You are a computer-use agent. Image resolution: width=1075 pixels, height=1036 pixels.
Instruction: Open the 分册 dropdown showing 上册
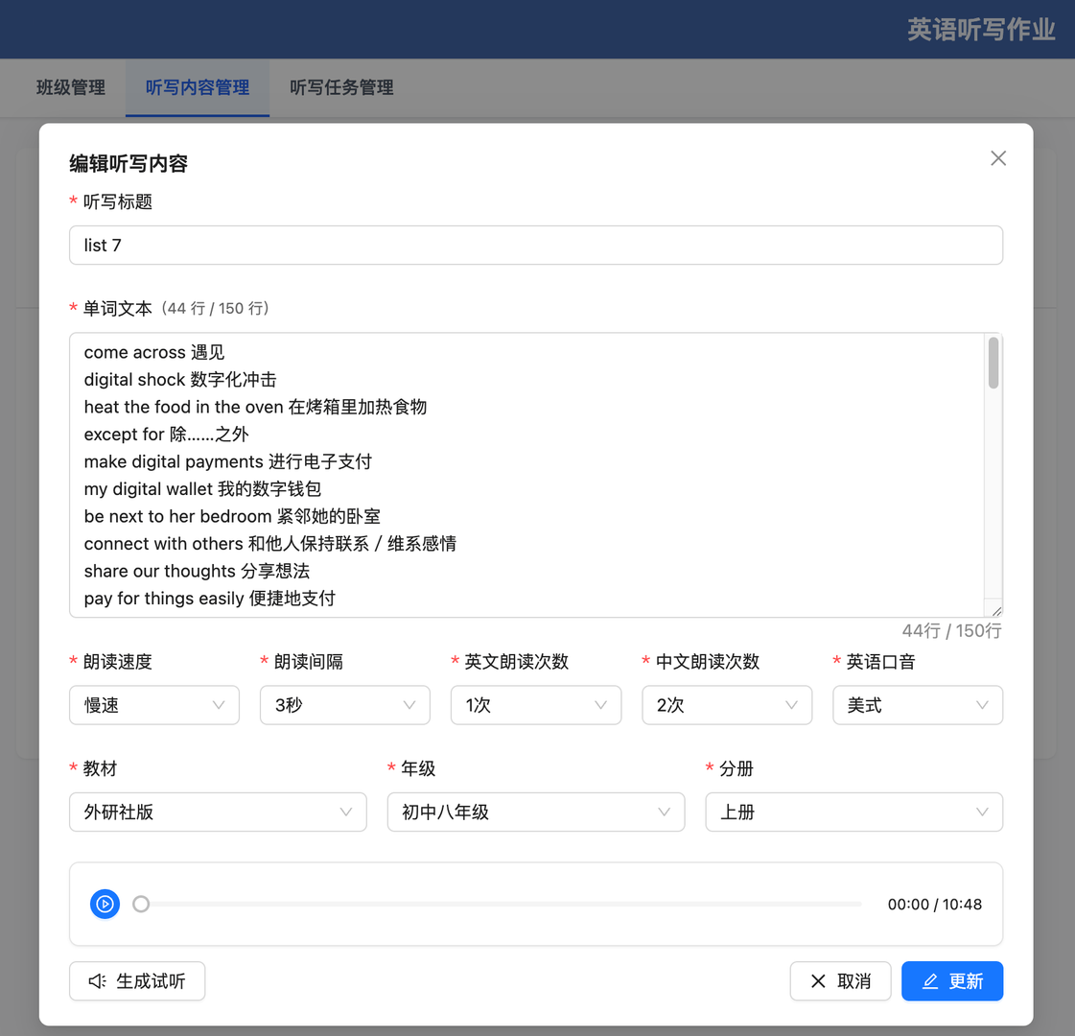tap(853, 812)
